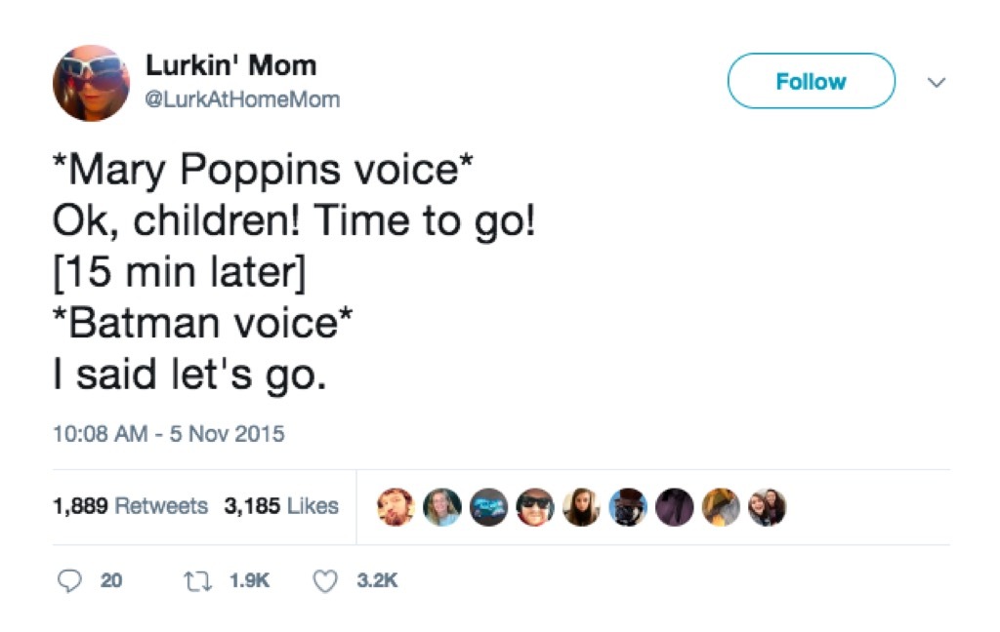
Task: Click the sunglasses avatar among likers
Action: tap(532, 505)
